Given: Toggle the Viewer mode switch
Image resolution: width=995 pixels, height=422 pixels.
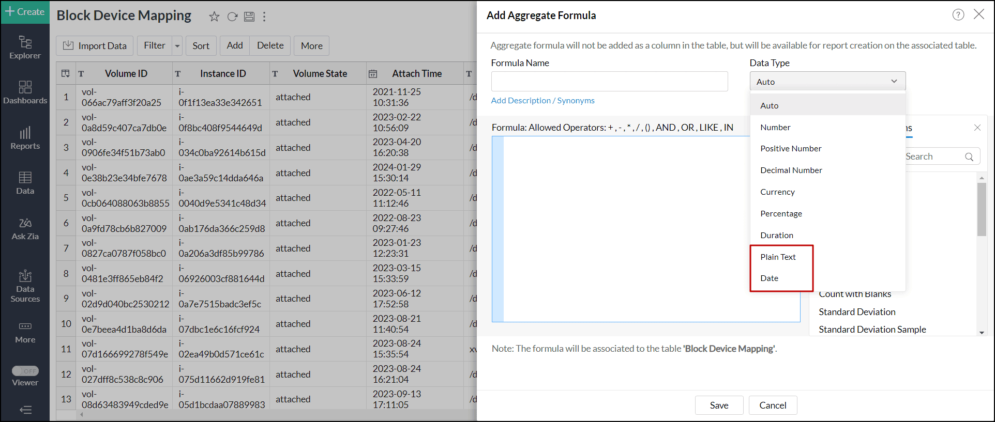Looking at the screenshot, I should (25, 371).
